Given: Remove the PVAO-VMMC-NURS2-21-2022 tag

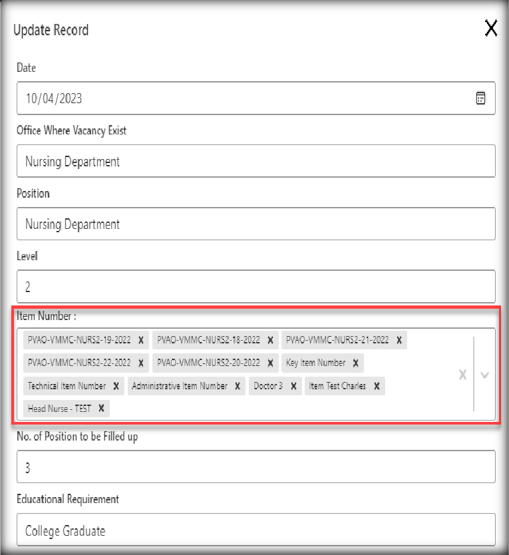Looking at the screenshot, I should 399,340.
